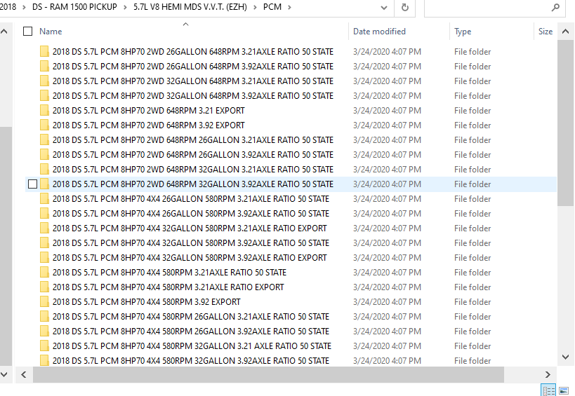Screen dimensions: 575x396
Task: Select folder icon of 4X4 580RPM 3.21AXLE RATIO EXPORT
Action: click(x=45, y=287)
